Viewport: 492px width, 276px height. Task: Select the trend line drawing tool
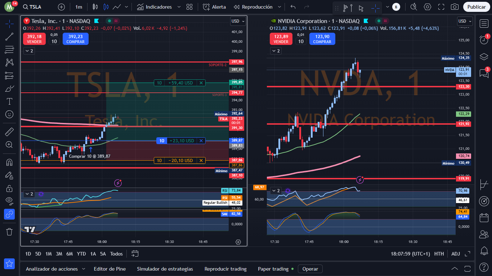point(9,36)
